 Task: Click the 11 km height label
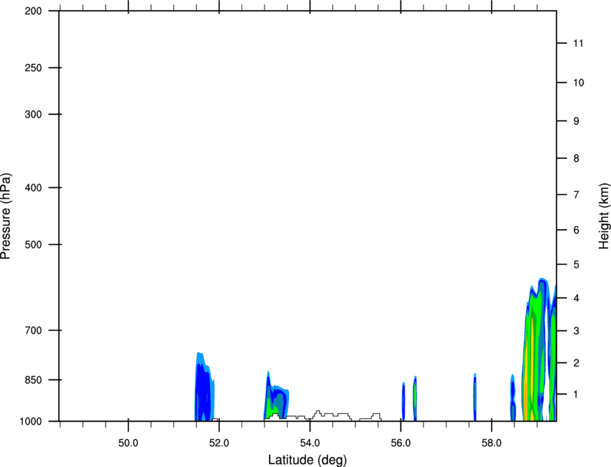pyautogui.click(x=578, y=43)
